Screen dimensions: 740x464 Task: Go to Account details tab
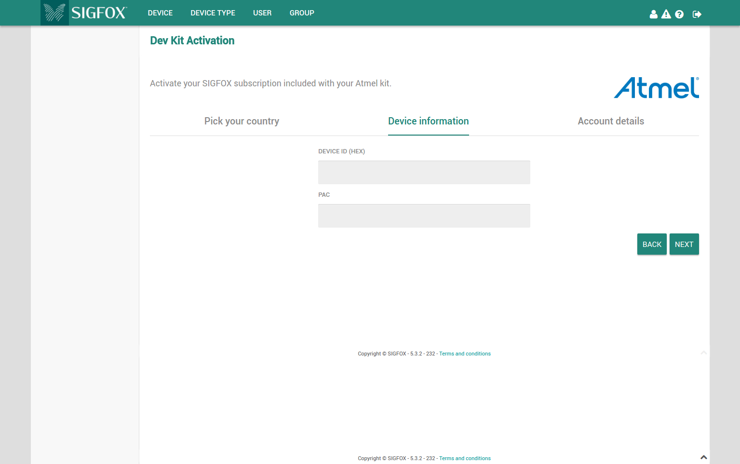click(x=611, y=121)
